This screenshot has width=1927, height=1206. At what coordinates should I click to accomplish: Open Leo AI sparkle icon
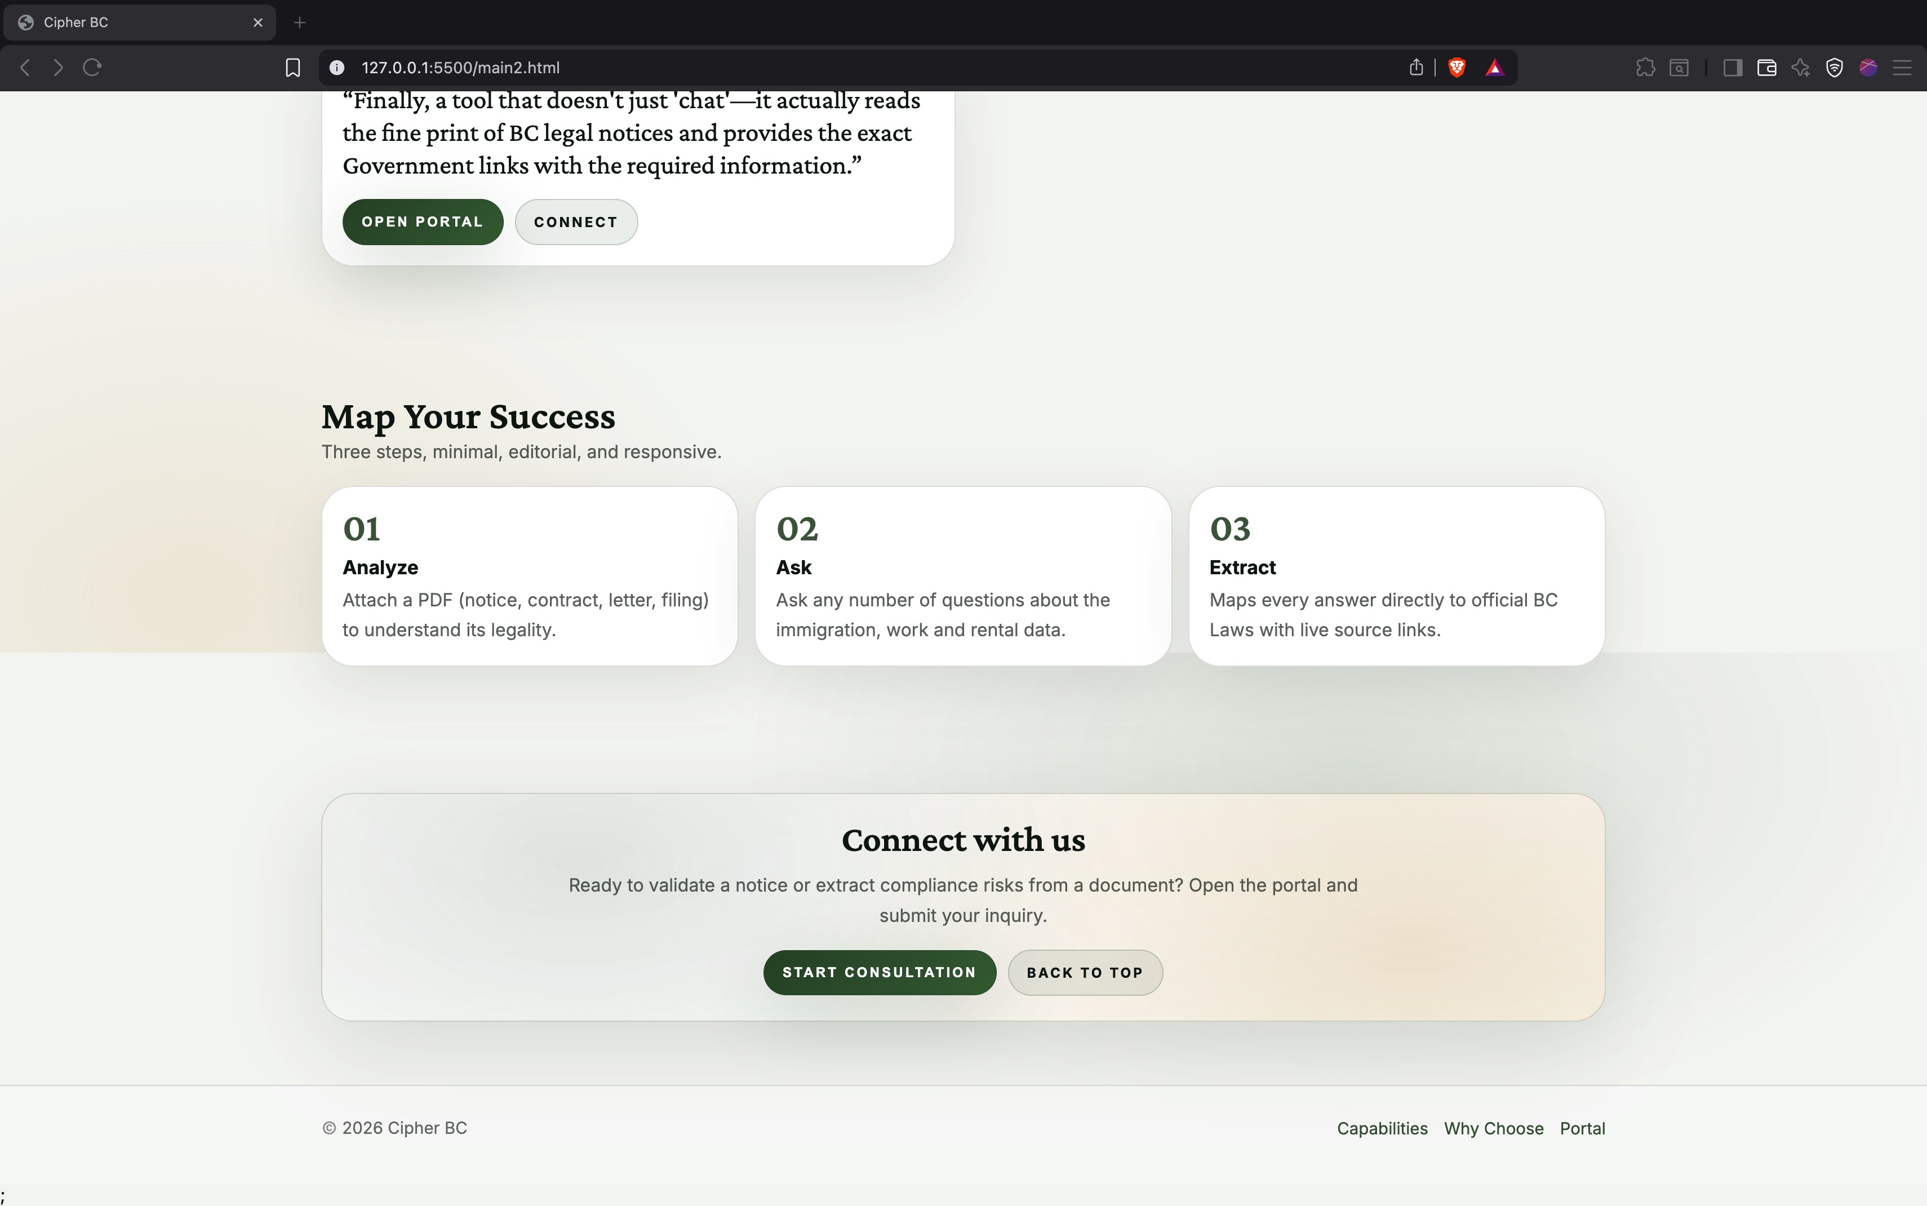click(1800, 68)
